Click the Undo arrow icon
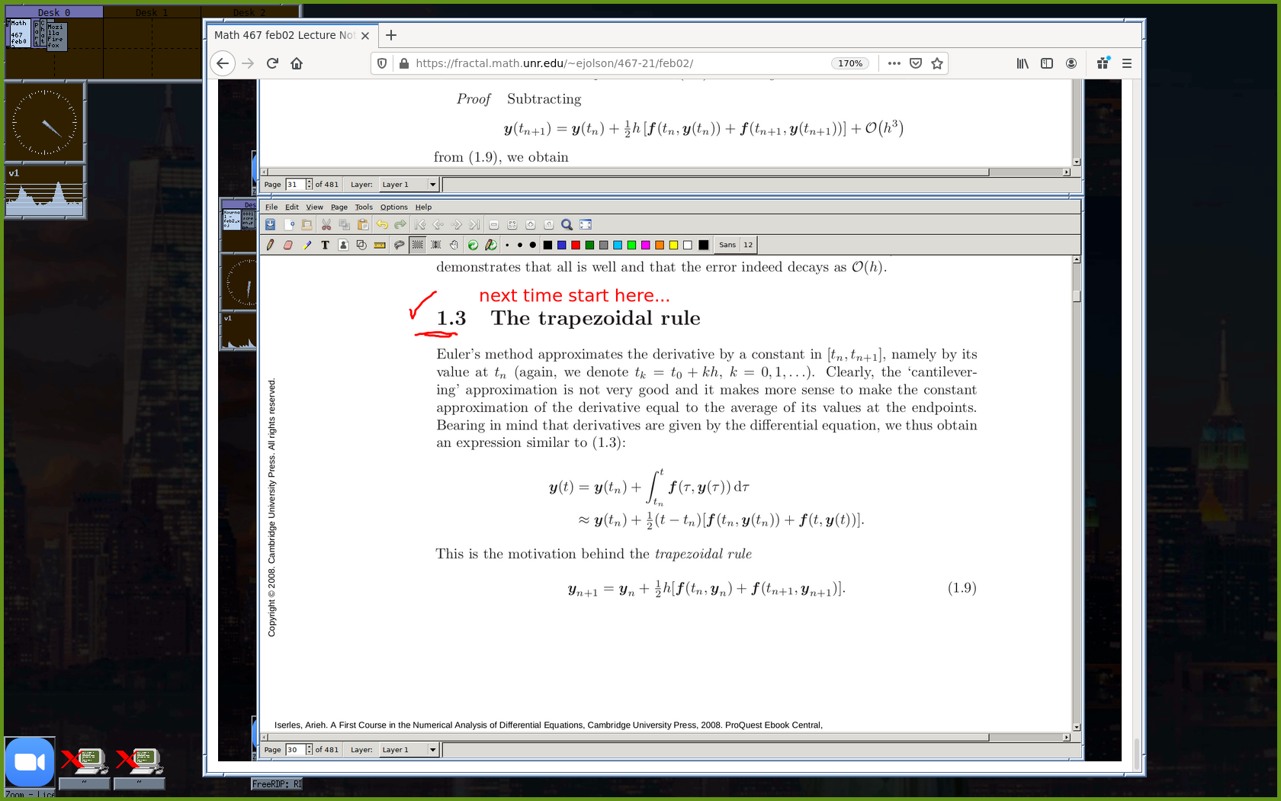The height and width of the screenshot is (801, 1281). 382,225
